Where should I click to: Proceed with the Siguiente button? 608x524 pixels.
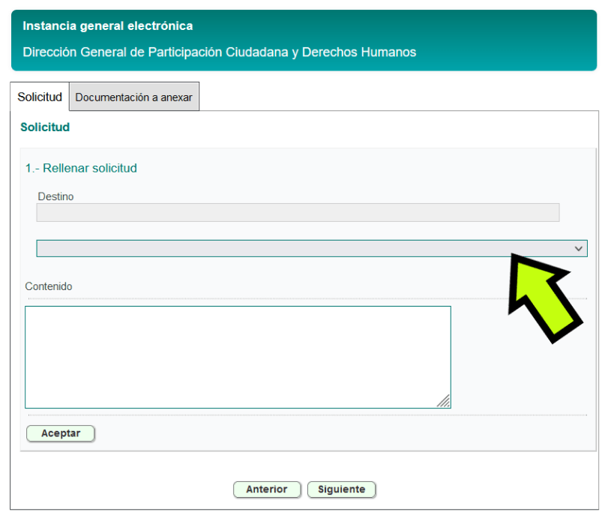(x=341, y=490)
